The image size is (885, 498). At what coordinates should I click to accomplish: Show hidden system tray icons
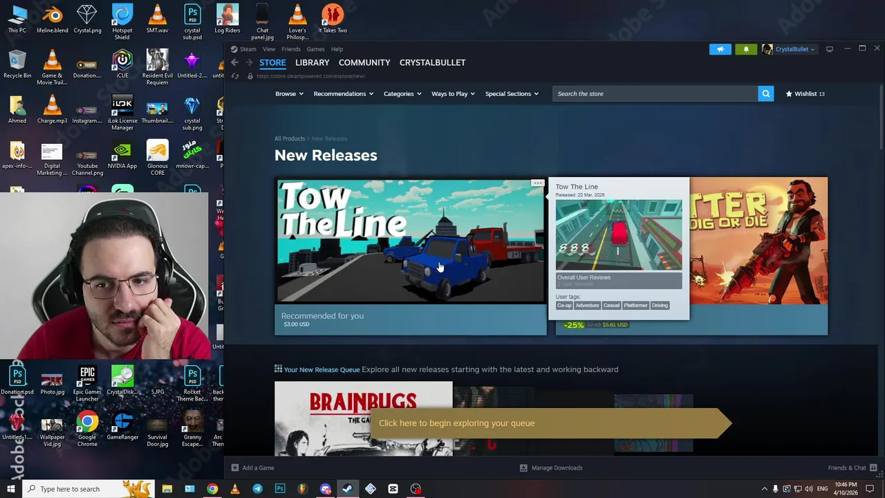[765, 489]
